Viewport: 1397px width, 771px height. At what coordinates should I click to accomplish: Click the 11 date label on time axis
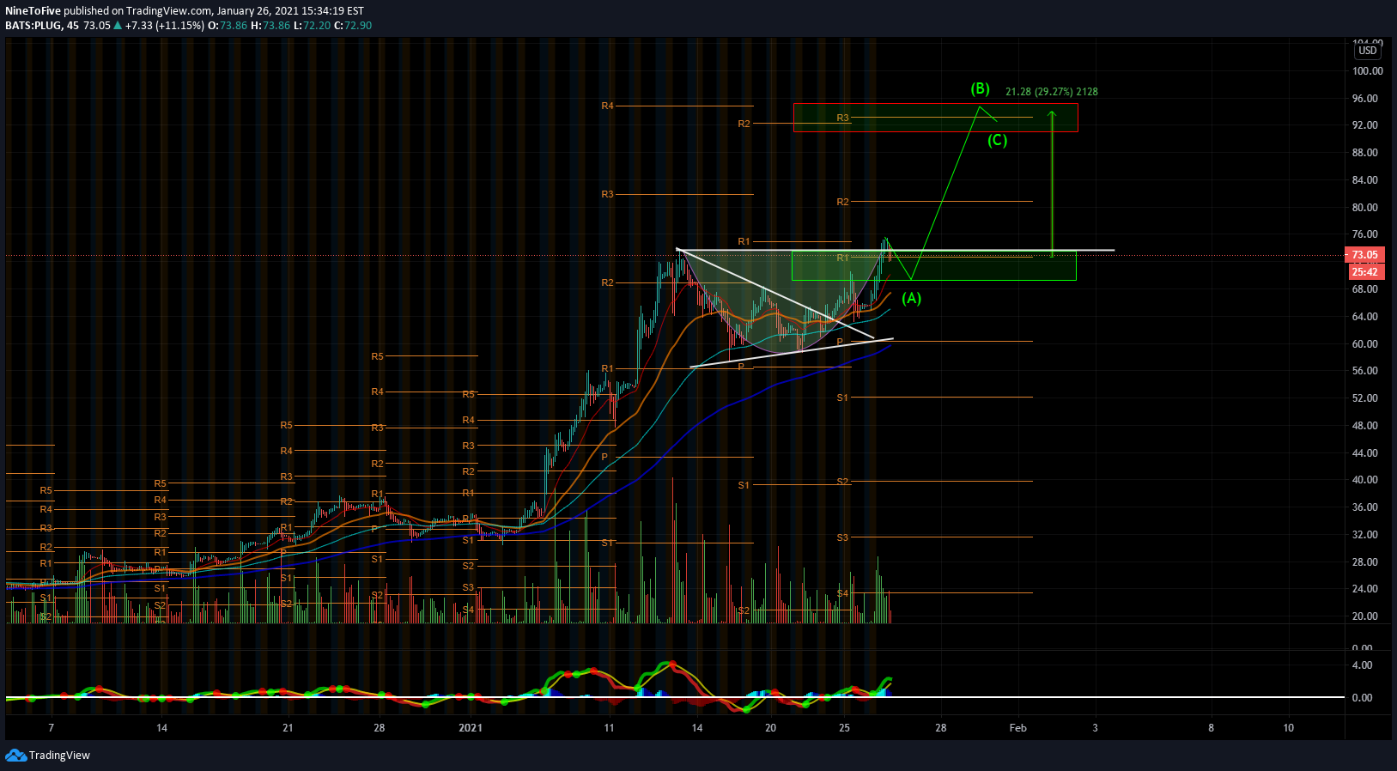(609, 728)
